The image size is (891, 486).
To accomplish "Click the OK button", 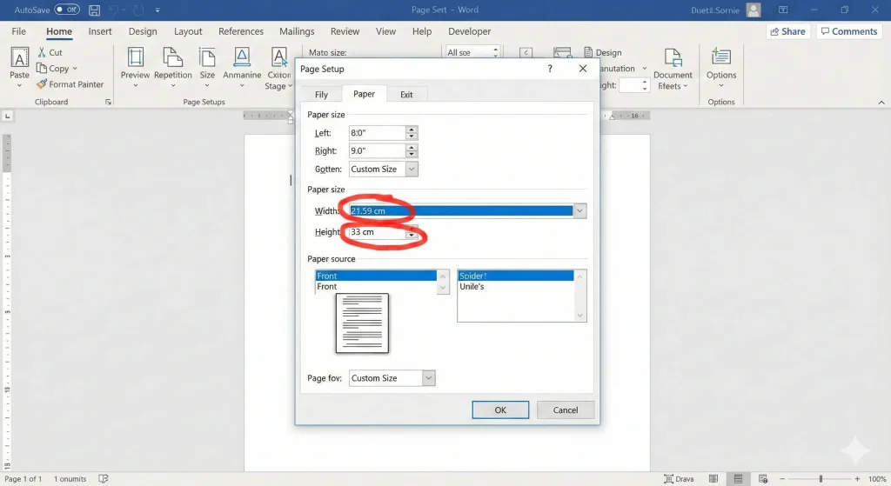I will (500, 409).
